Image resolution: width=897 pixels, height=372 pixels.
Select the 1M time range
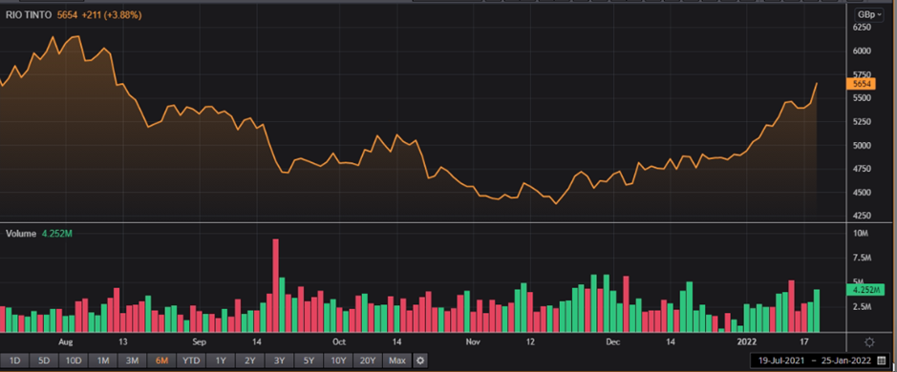[103, 361]
